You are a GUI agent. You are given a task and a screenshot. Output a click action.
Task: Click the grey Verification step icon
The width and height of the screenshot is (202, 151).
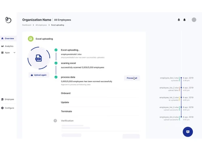[55, 121]
